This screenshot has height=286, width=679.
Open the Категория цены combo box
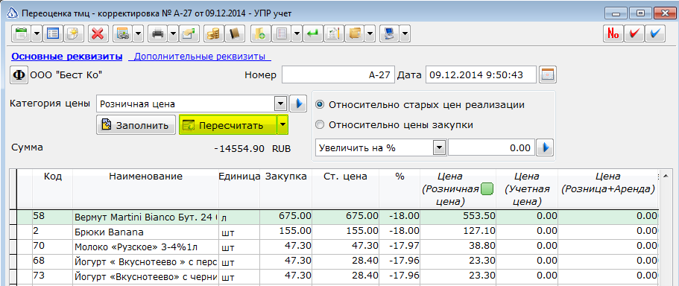click(281, 104)
